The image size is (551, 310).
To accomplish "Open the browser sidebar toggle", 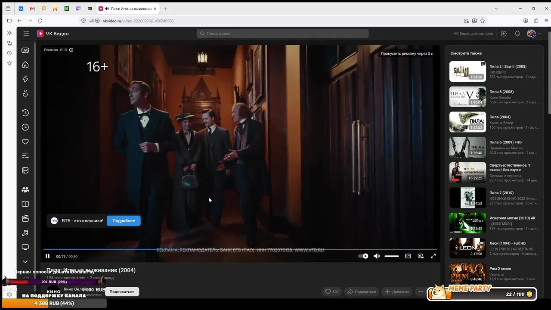I will pyautogui.click(x=9, y=21).
